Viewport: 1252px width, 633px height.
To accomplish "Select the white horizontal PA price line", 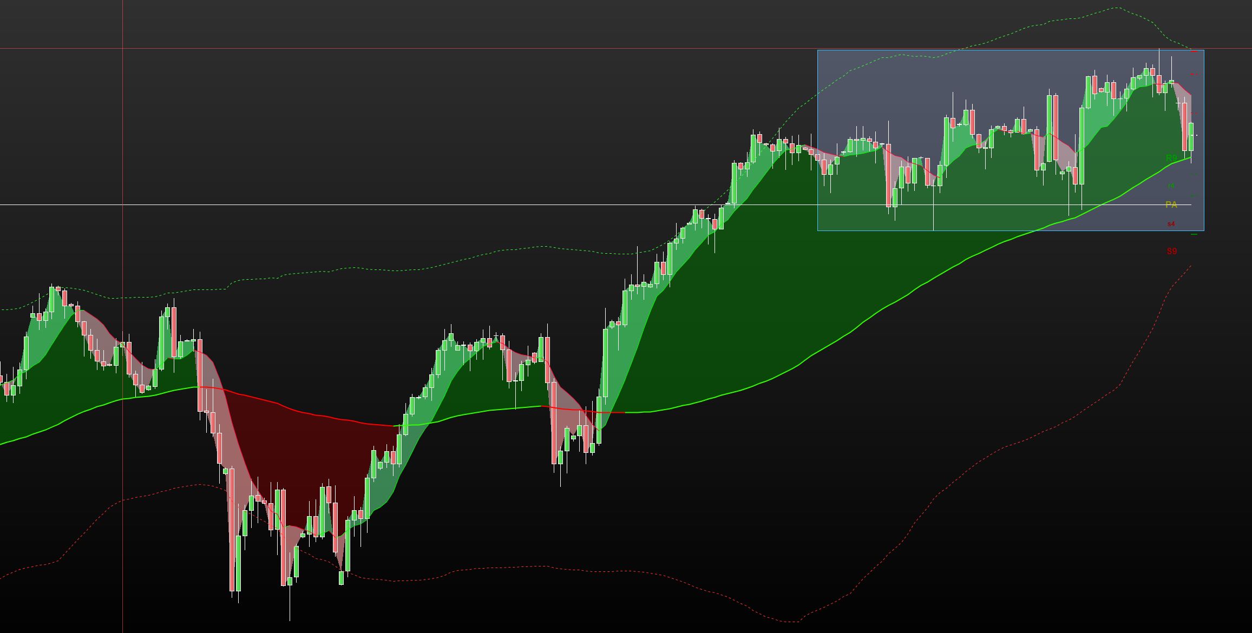I will pos(379,205).
